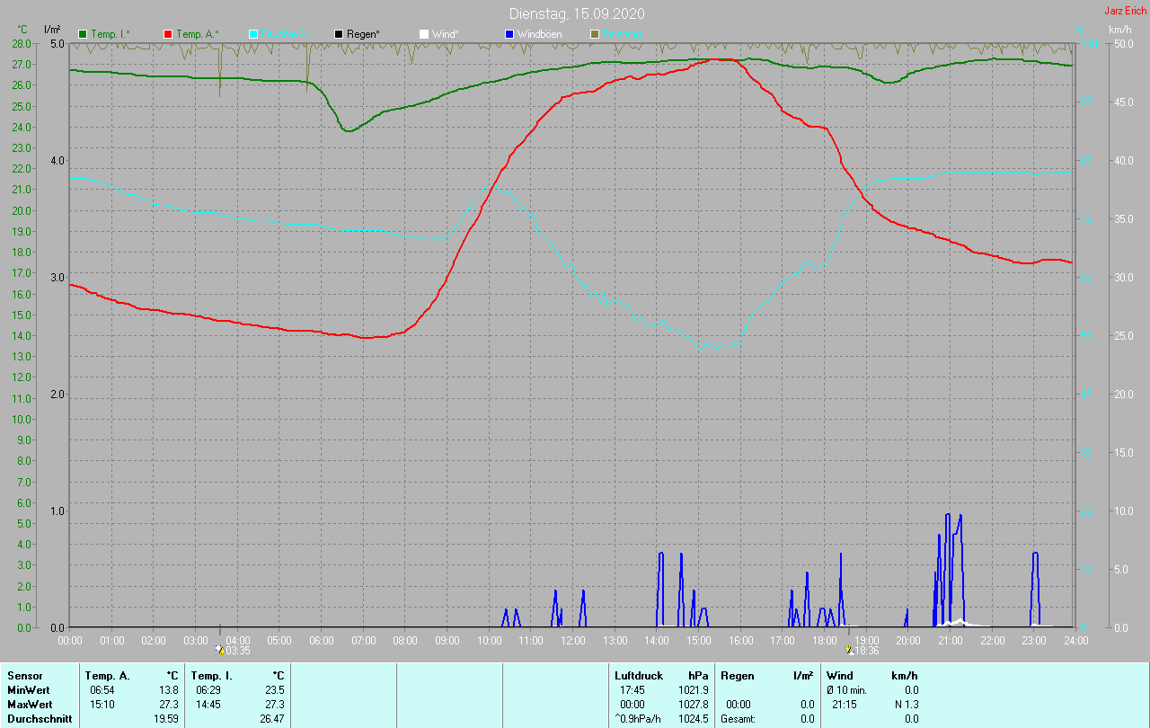Viewport: 1150px width, 728px height.
Task: Click the "MaxWert" row label
Action: [29, 705]
